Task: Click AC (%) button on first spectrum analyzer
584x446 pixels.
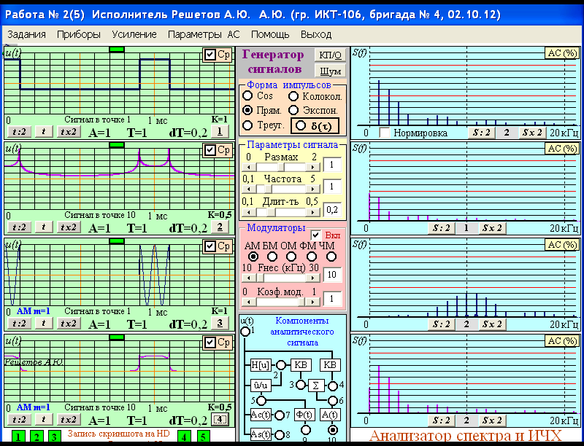Action: pos(562,53)
